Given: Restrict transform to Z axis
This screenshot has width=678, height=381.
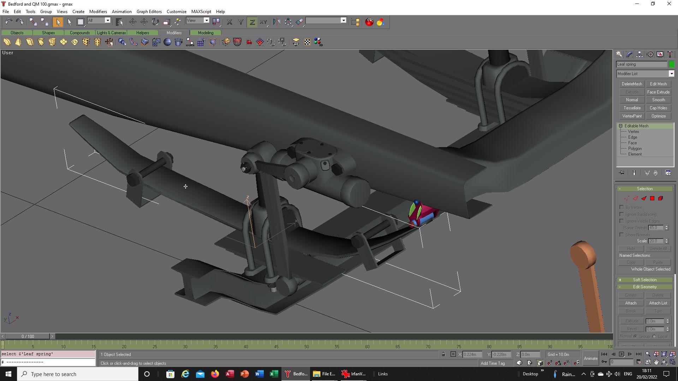Looking at the screenshot, I should point(252,22).
